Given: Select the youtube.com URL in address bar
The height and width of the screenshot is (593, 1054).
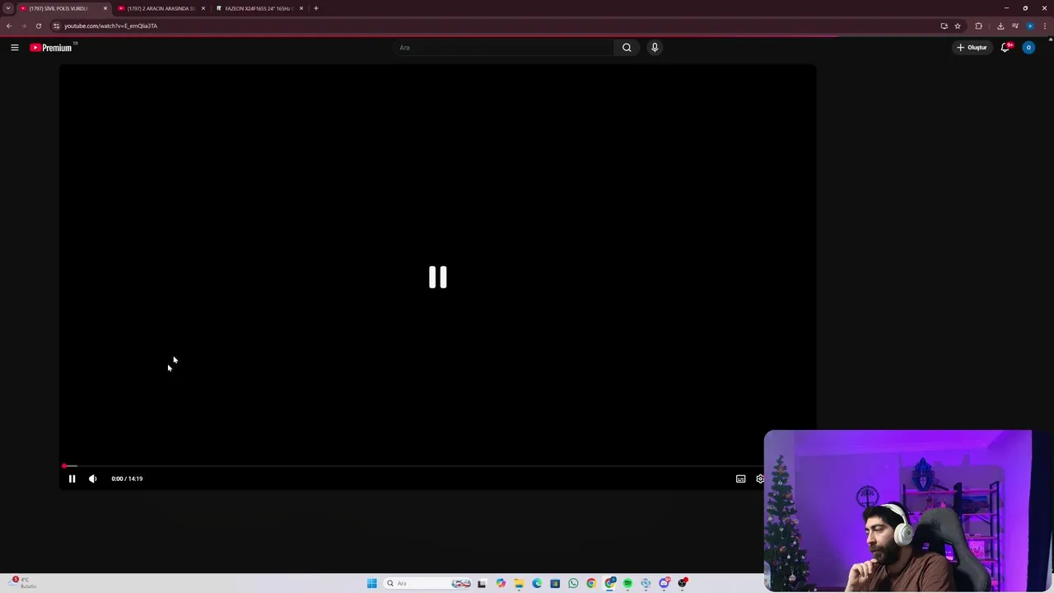Looking at the screenshot, I should coord(110,26).
